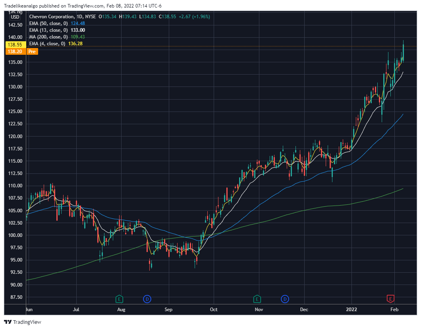Click the 110.00 price axis label
The width and height of the screenshot is (421, 329).
15,186
